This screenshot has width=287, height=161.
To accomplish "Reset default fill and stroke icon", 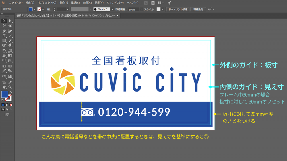I will pyautogui.click(x=2, y=100).
